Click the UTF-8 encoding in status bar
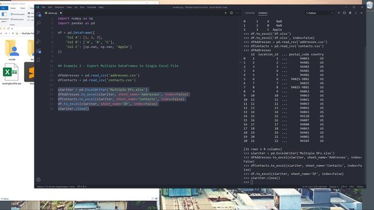 344,187
